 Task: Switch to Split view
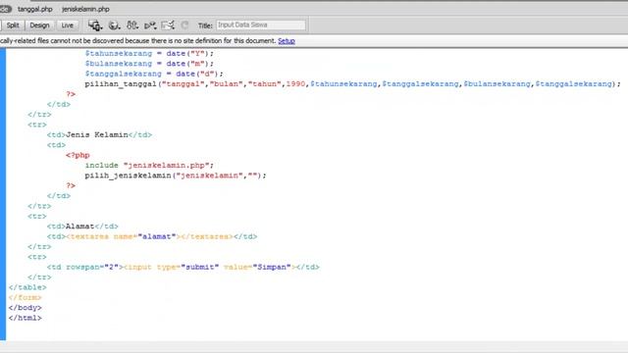coord(13,25)
